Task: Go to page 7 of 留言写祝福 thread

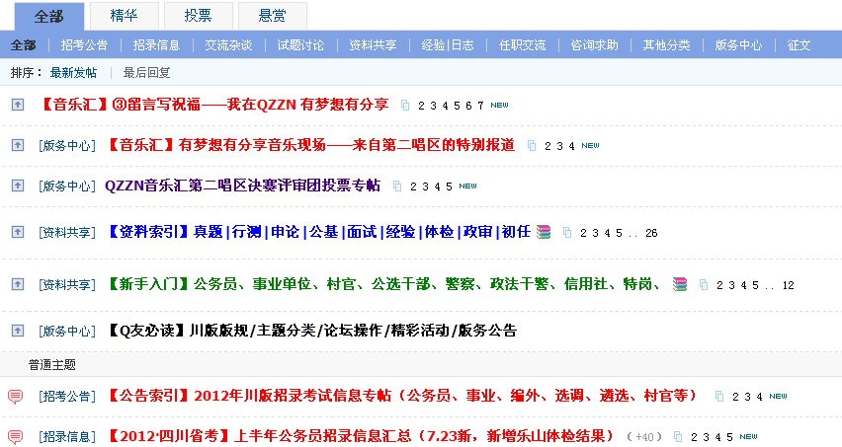Action: 480,106
